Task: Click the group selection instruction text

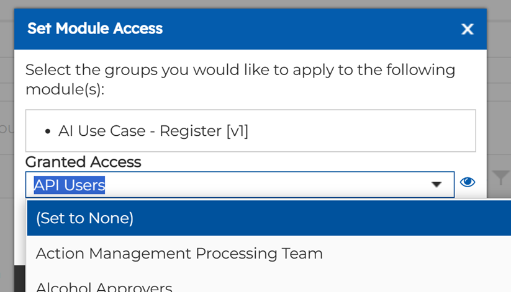Action: [240, 79]
